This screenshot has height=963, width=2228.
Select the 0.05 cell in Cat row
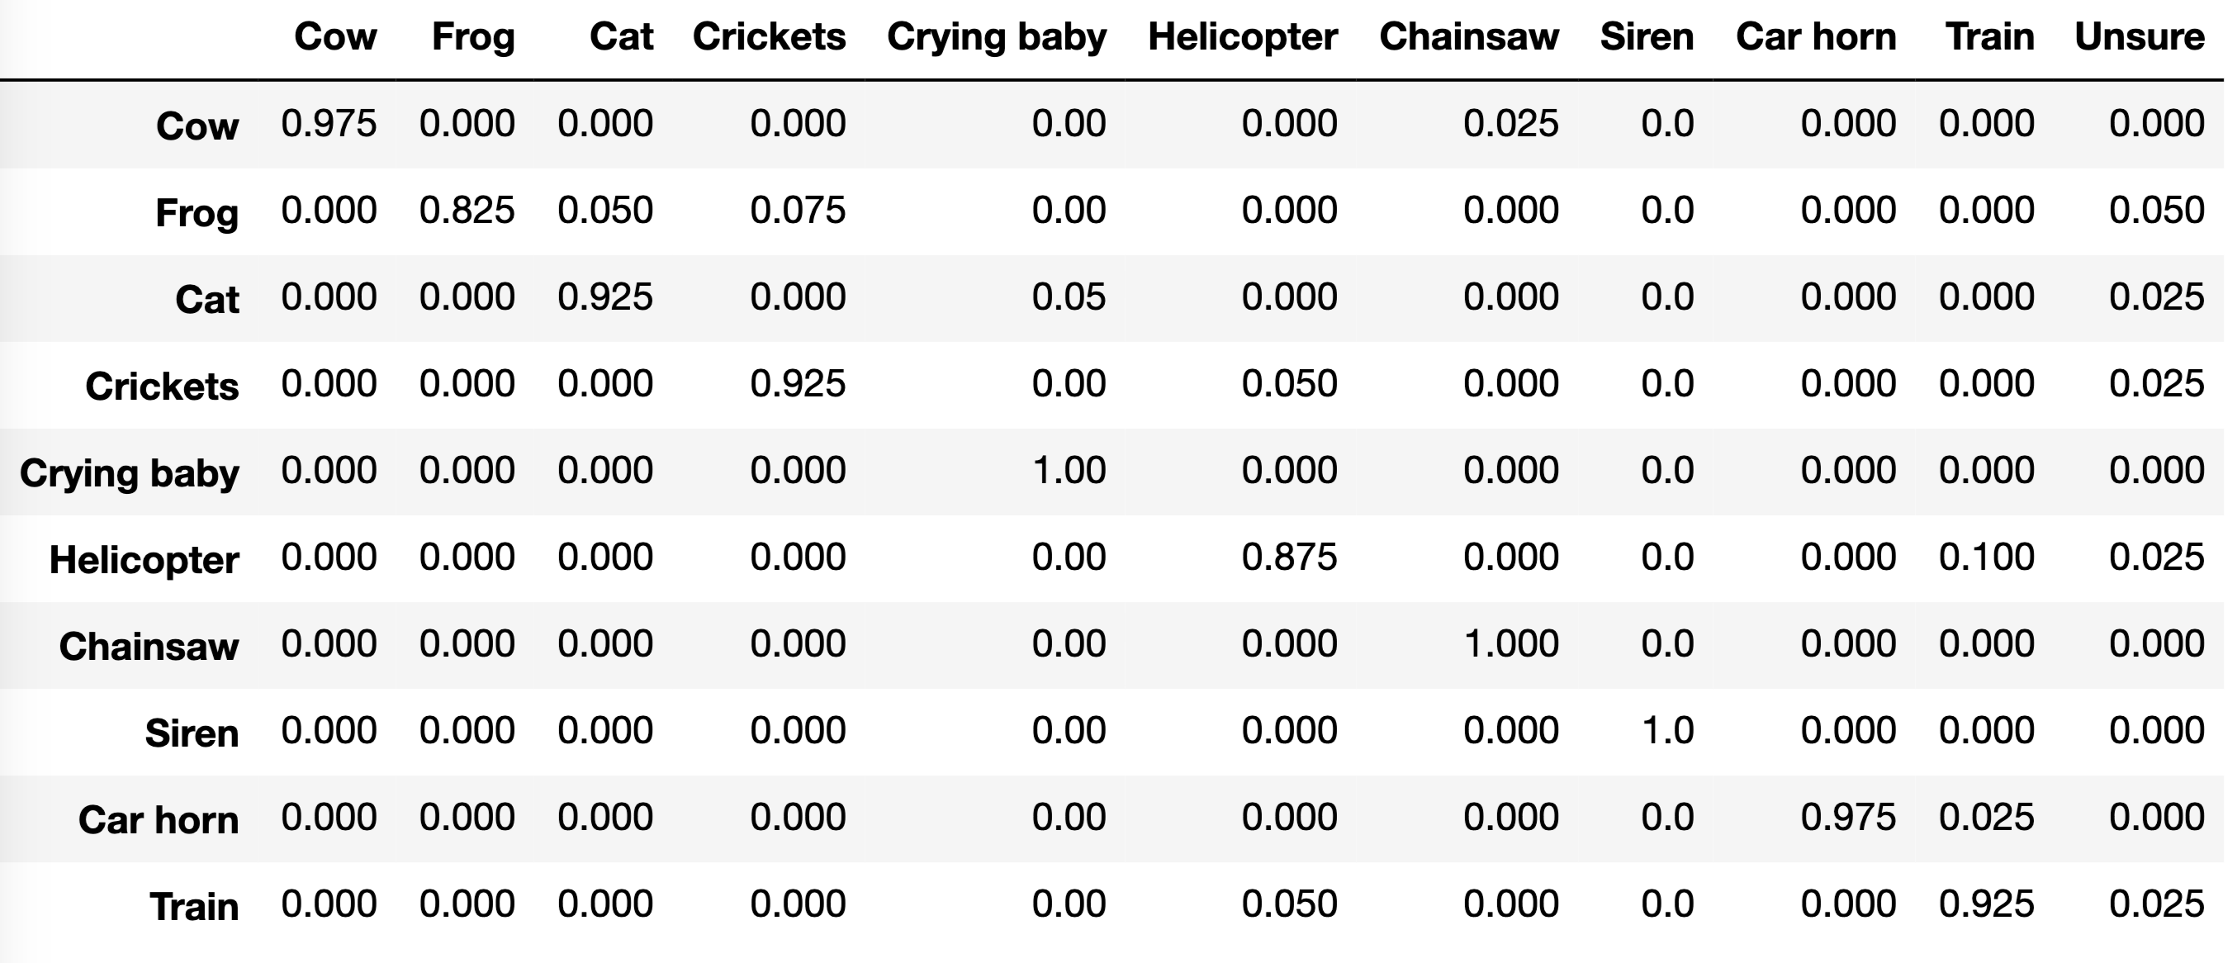tap(1068, 296)
